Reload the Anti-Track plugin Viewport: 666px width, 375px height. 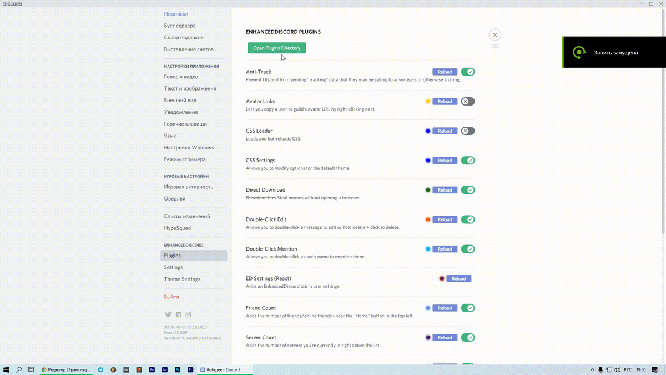(x=445, y=72)
